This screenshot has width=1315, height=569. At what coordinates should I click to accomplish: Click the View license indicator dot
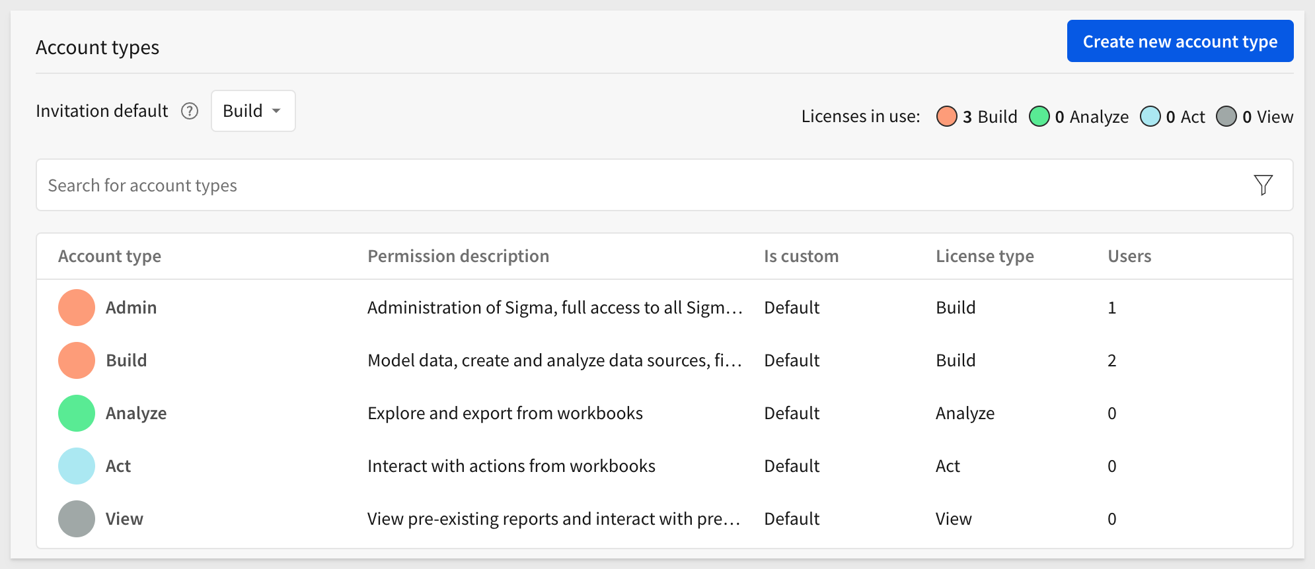click(1226, 116)
